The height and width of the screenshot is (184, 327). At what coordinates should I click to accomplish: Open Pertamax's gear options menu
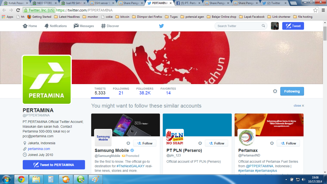272,143
